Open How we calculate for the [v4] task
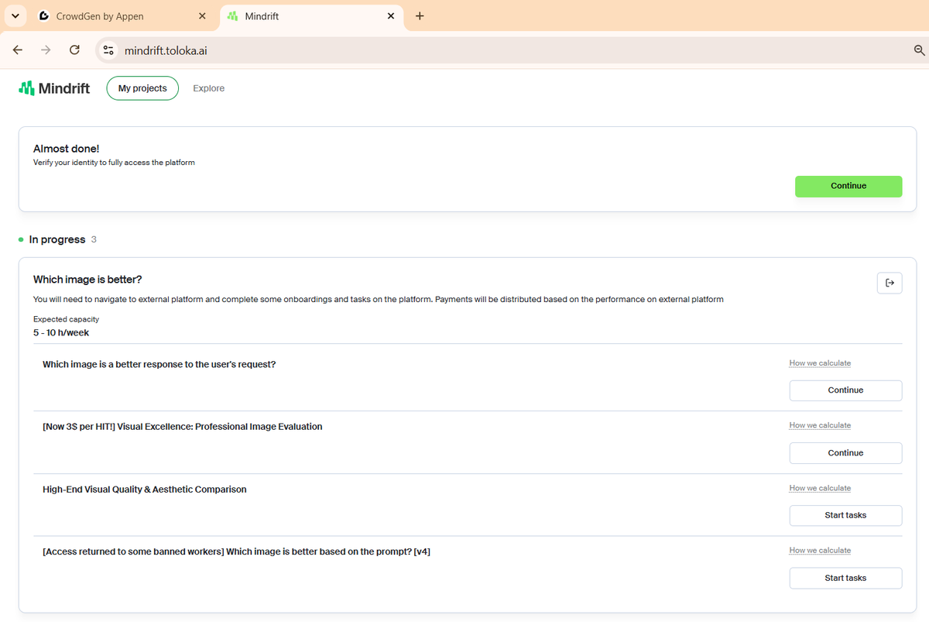929x622 pixels. (820, 551)
